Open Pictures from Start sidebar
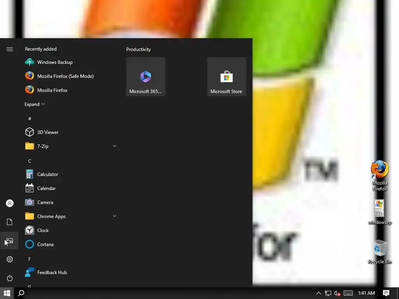399x299 pixels. [9, 241]
